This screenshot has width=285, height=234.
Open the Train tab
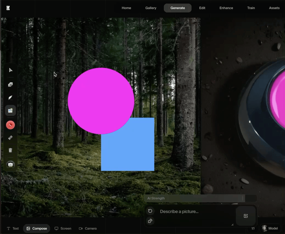coord(251,8)
